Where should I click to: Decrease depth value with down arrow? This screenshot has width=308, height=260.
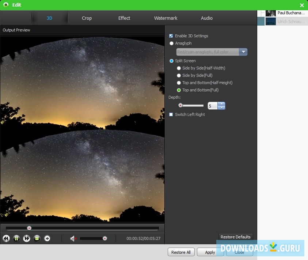(221, 108)
